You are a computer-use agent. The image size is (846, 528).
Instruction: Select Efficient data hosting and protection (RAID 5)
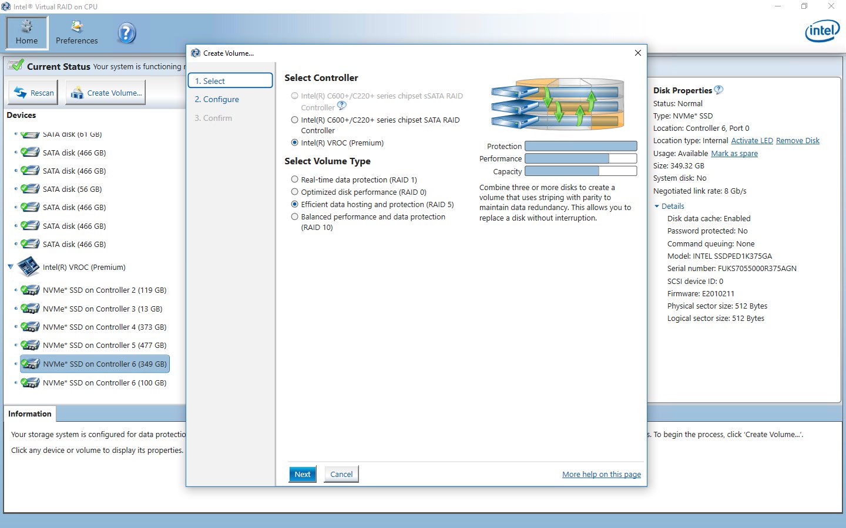(295, 204)
